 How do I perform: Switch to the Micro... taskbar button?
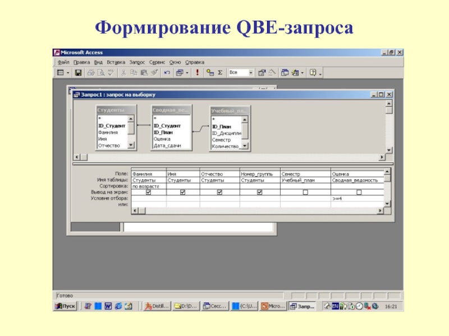(x=273, y=306)
